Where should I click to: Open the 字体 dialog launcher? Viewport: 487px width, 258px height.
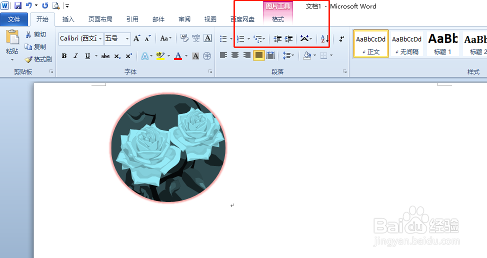point(210,71)
